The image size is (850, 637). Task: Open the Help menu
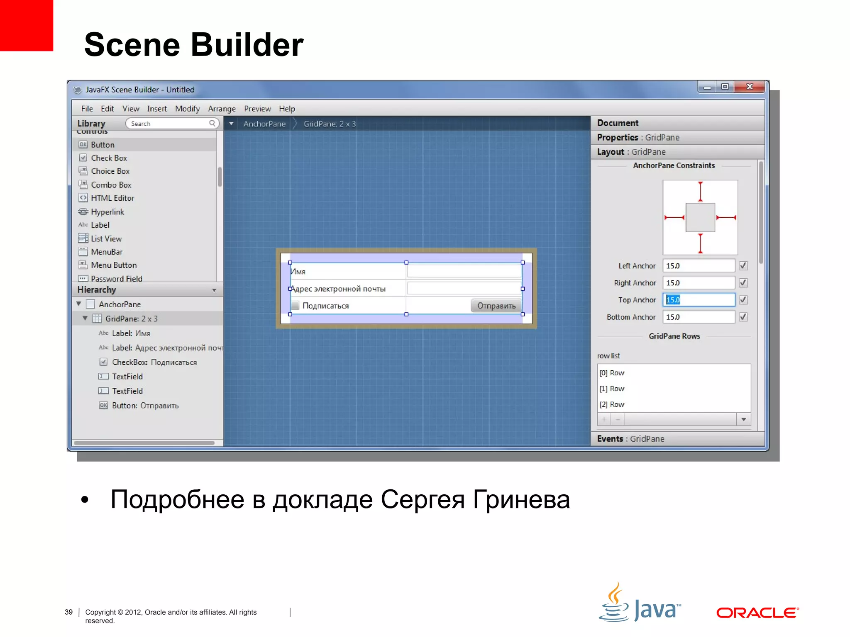(x=287, y=109)
